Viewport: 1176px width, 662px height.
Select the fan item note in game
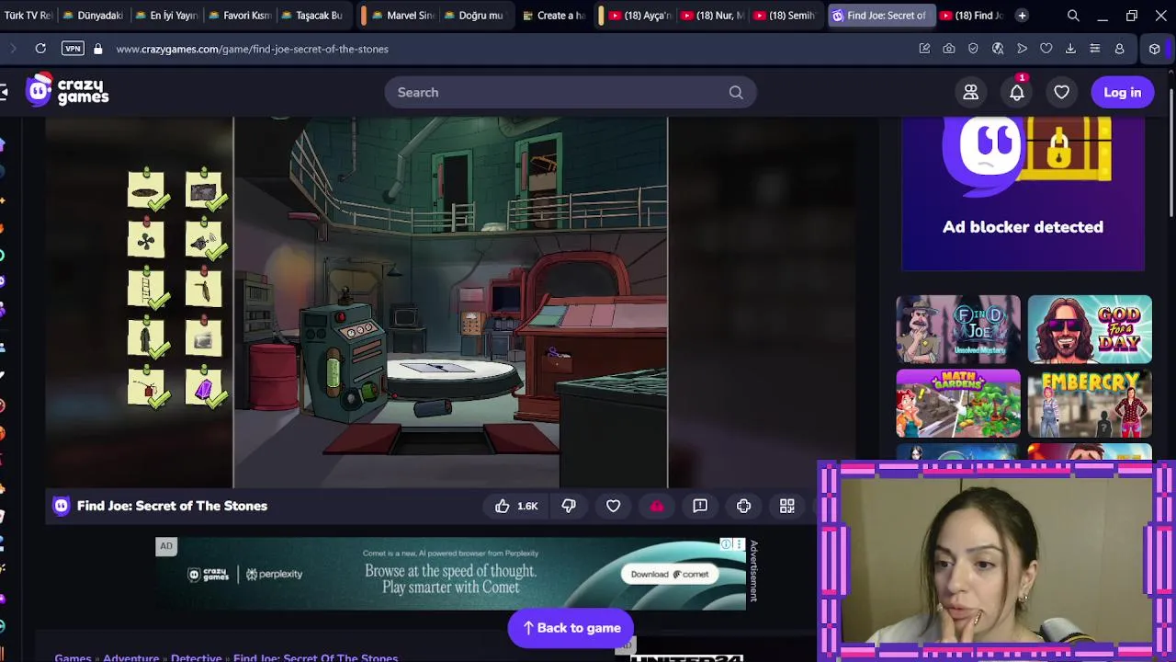coord(146,240)
